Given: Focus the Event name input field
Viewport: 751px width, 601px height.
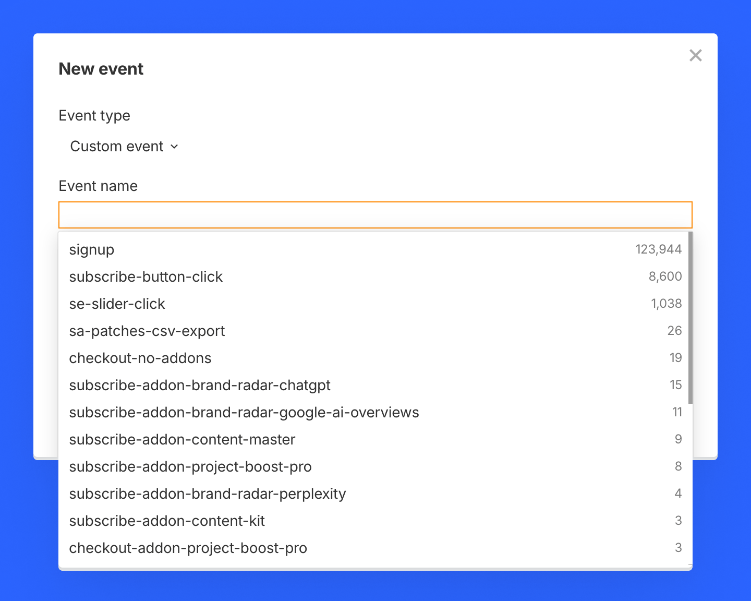Looking at the screenshot, I should click(x=375, y=215).
